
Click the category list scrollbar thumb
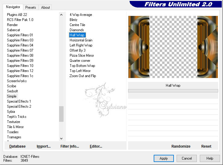tap(61, 114)
